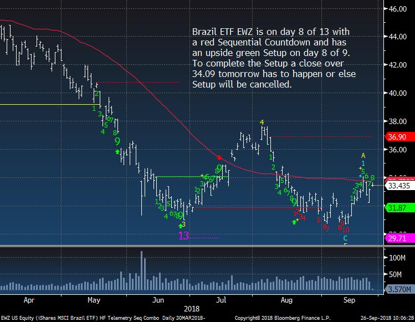Click the green up arrow in August
Screen dimensions: 415x322
294,222
